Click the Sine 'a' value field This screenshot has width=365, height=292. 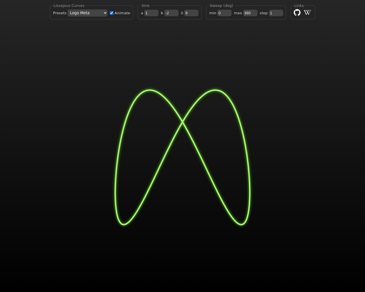tap(151, 13)
